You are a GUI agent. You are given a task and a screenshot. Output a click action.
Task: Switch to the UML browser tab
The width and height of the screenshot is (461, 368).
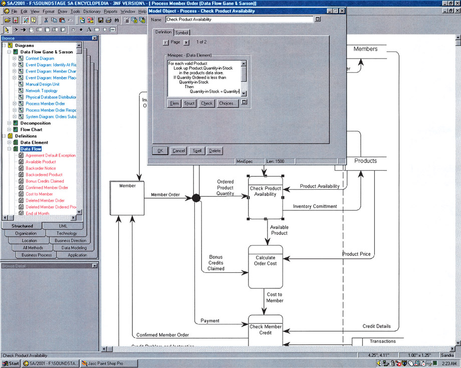point(63,226)
